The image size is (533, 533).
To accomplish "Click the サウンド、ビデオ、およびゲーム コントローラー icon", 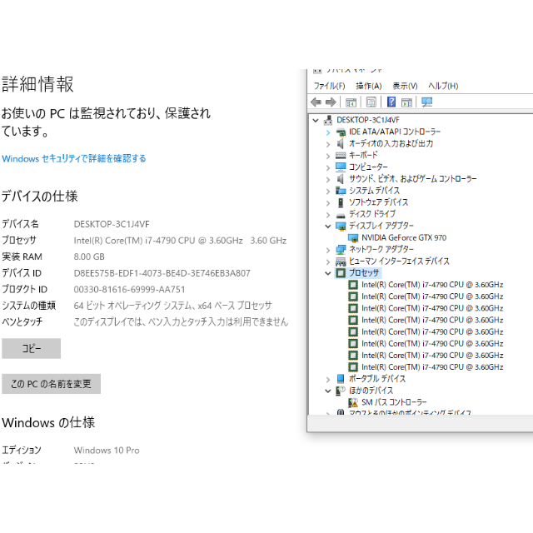I will (341, 179).
